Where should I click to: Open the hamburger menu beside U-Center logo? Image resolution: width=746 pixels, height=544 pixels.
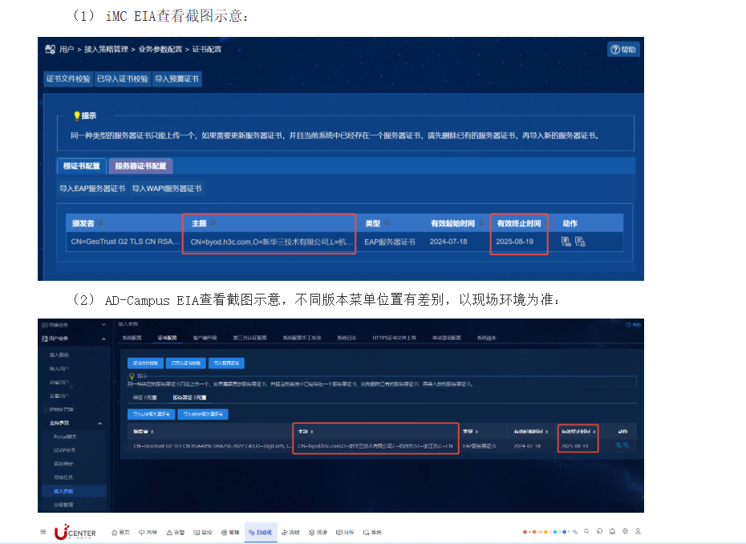43,532
